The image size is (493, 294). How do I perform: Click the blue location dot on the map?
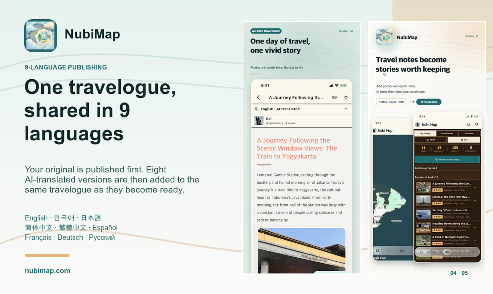coord(402,198)
